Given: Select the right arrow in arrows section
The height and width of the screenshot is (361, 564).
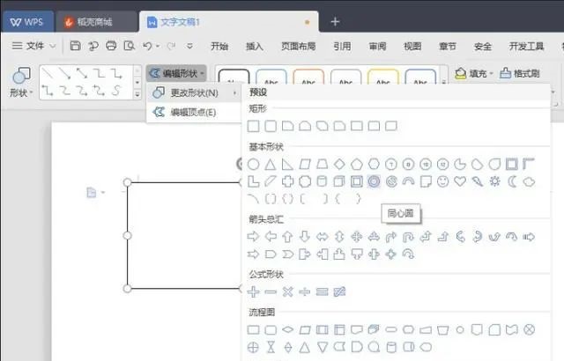Looking at the screenshot, I should (x=253, y=237).
